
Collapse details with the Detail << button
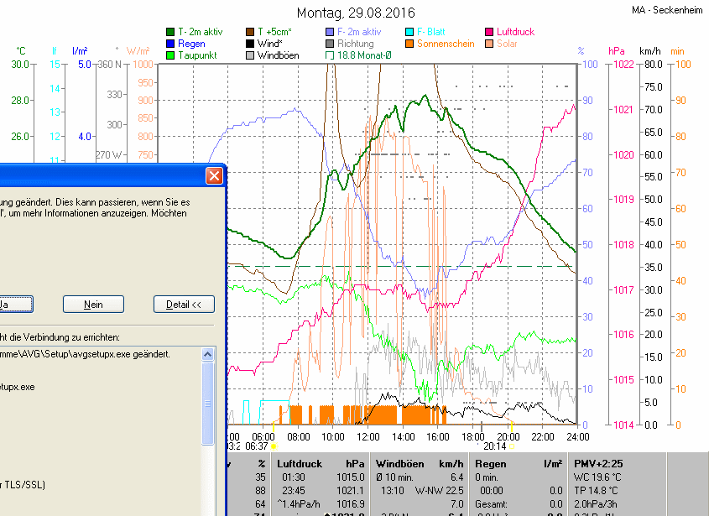pyautogui.click(x=184, y=305)
